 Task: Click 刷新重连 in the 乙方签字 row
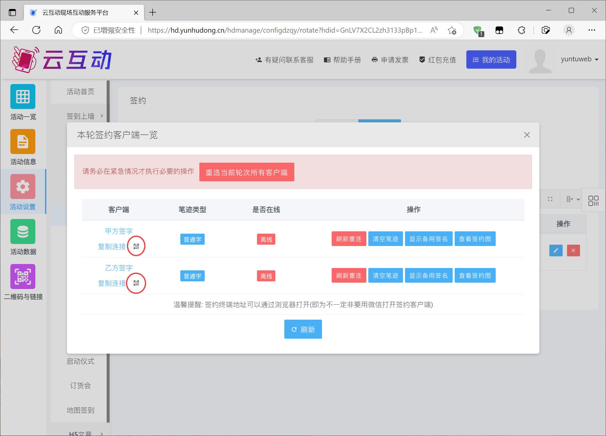(x=349, y=275)
